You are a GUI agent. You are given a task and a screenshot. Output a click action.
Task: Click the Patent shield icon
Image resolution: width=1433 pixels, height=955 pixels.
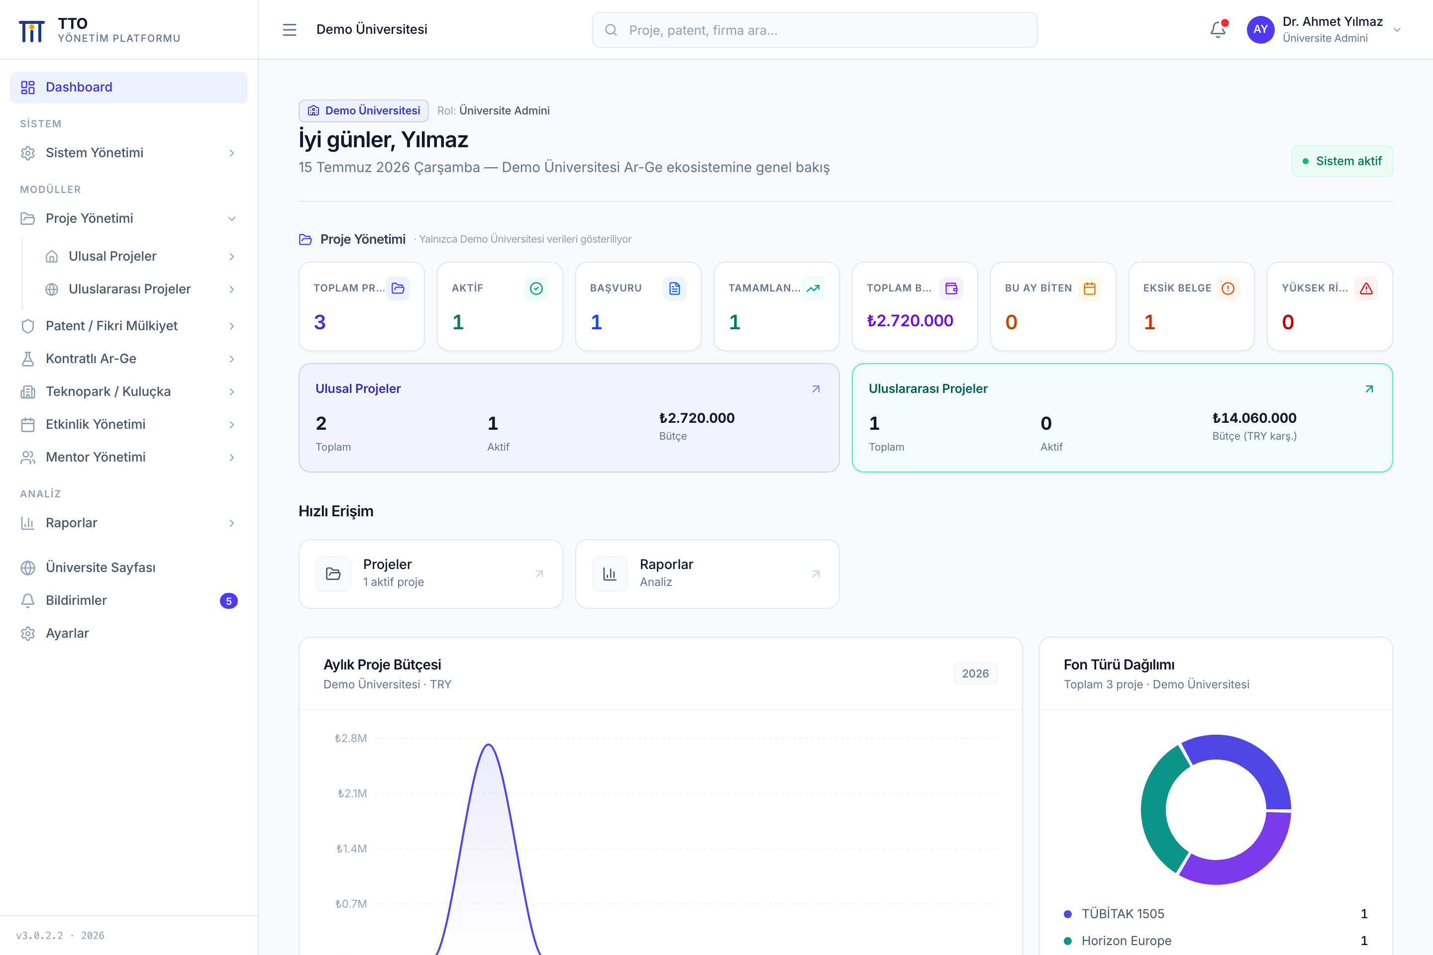[28, 326]
